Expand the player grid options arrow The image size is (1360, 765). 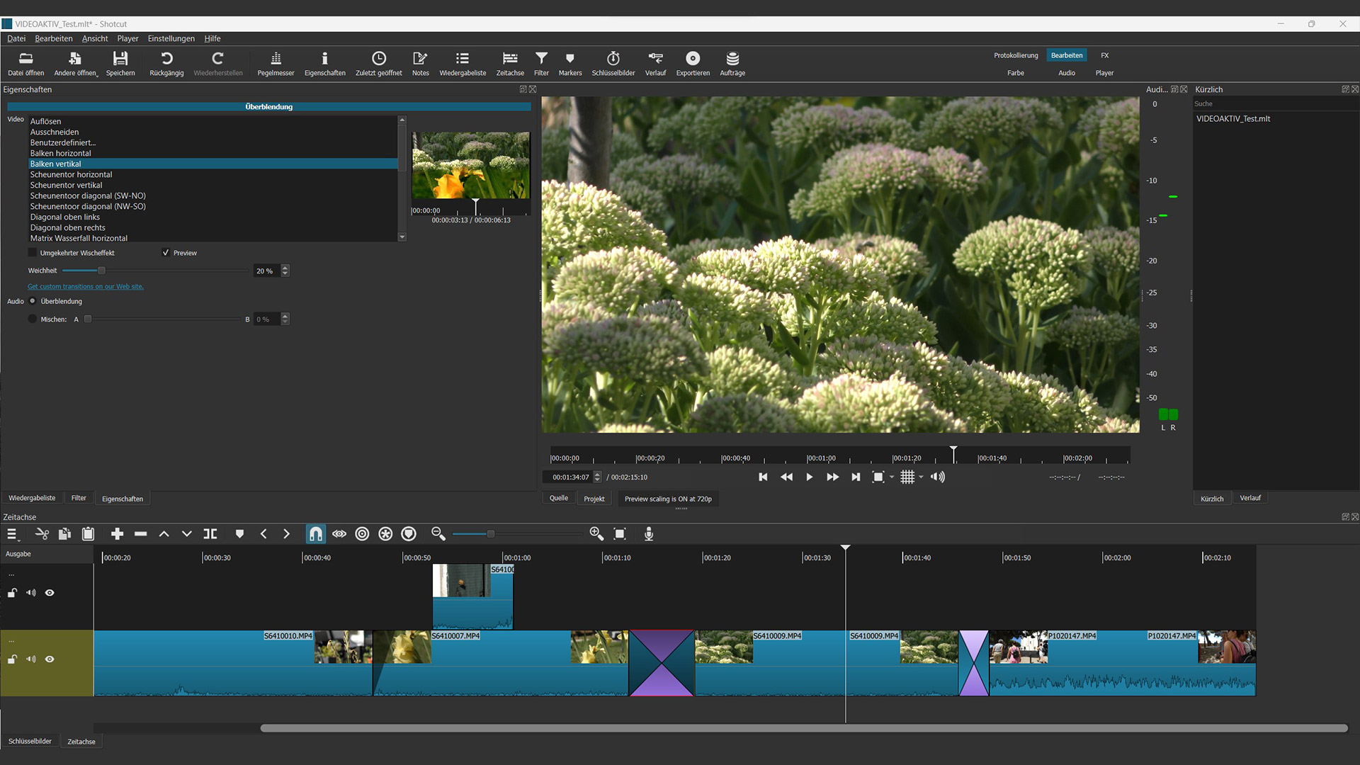tap(921, 477)
